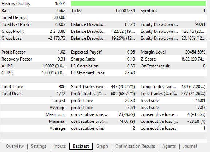The image size is (210, 152).
Task: Click the Profit Factor value 1.02
Action: pos(62,52)
